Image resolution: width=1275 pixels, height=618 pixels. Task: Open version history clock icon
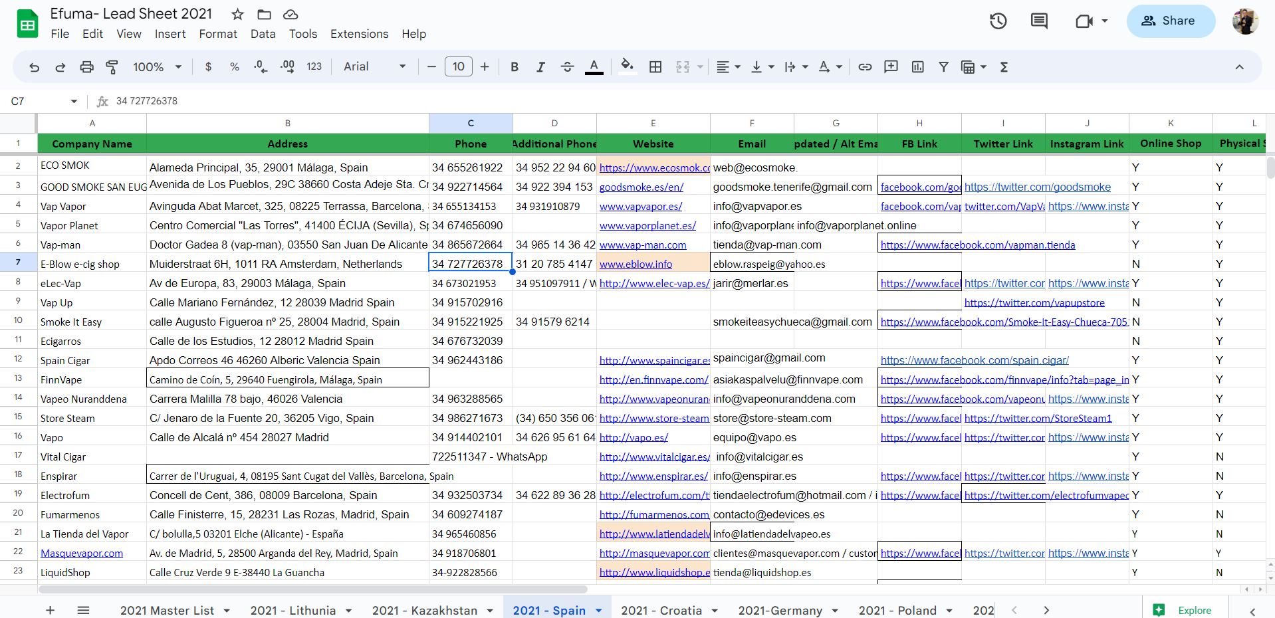point(998,21)
